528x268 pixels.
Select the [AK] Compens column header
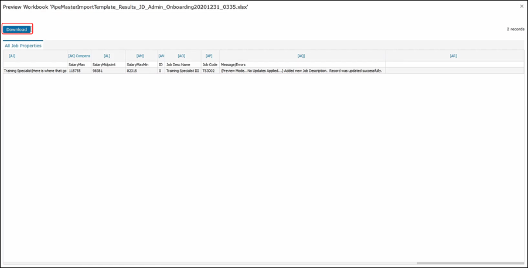click(x=79, y=56)
